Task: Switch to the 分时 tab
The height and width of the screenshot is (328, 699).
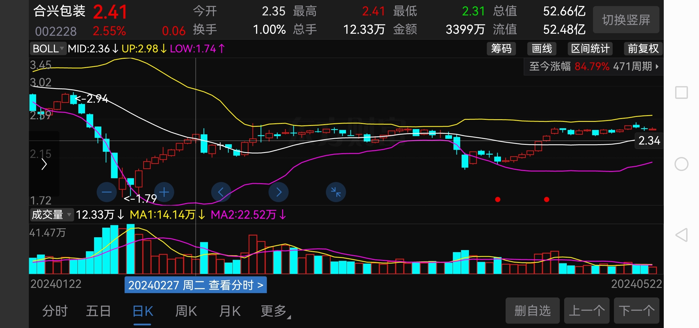Action: tap(55, 311)
